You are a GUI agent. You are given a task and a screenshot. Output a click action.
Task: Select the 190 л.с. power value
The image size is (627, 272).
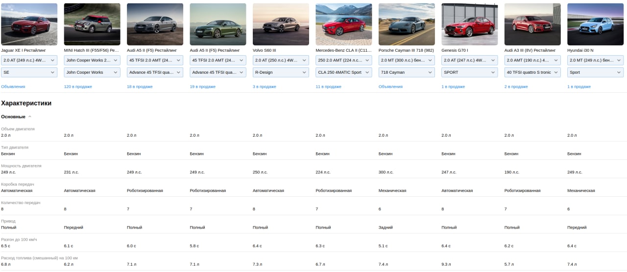coord(512,172)
